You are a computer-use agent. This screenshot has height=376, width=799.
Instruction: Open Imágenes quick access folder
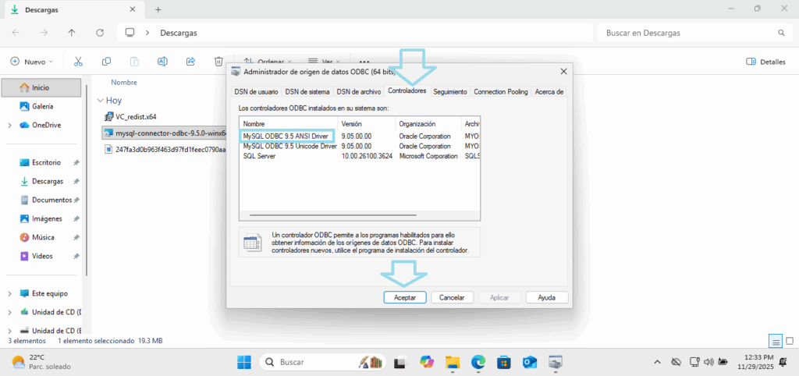point(46,218)
